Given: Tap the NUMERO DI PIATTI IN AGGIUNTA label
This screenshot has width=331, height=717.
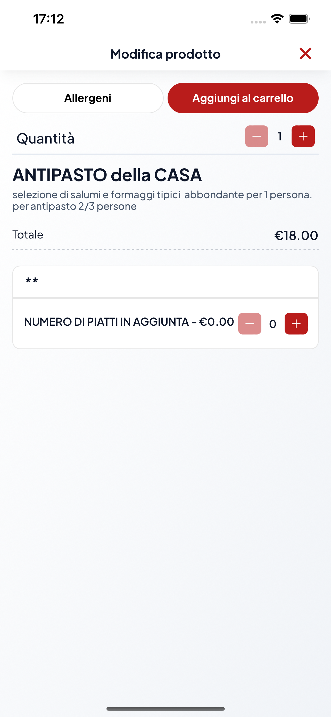Looking at the screenshot, I should coord(106,322).
